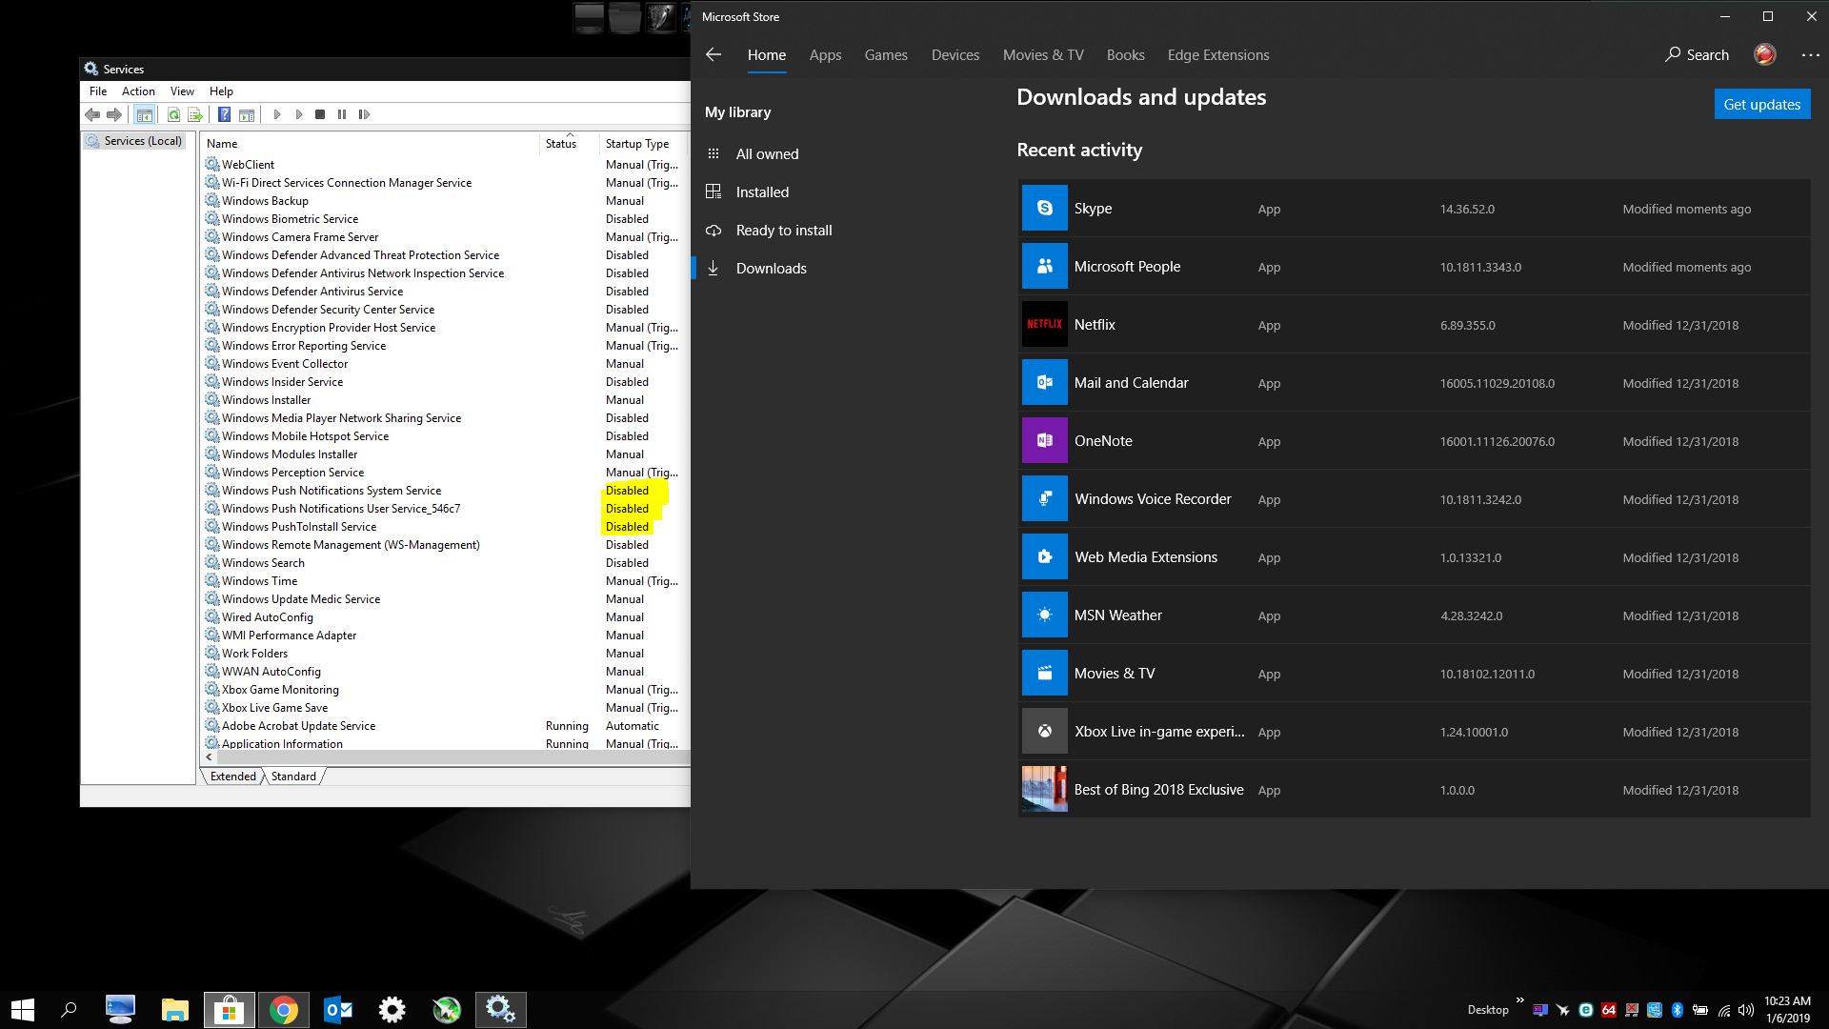Open the File menu in Services
The image size is (1829, 1029).
tap(98, 91)
